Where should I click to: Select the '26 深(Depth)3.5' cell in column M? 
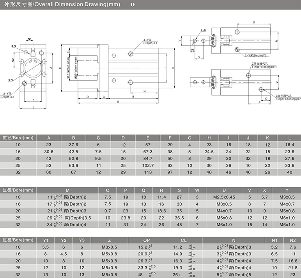click(x=69, y=218)
